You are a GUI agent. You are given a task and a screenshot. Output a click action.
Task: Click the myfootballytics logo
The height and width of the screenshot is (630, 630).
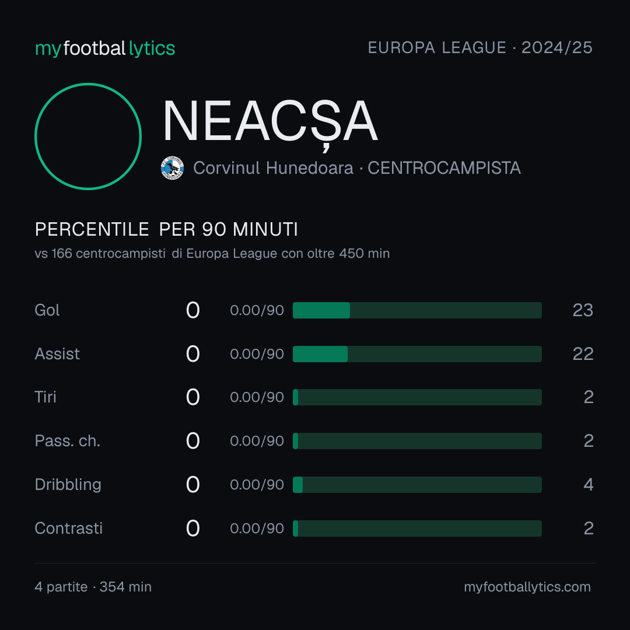click(x=105, y=48)
